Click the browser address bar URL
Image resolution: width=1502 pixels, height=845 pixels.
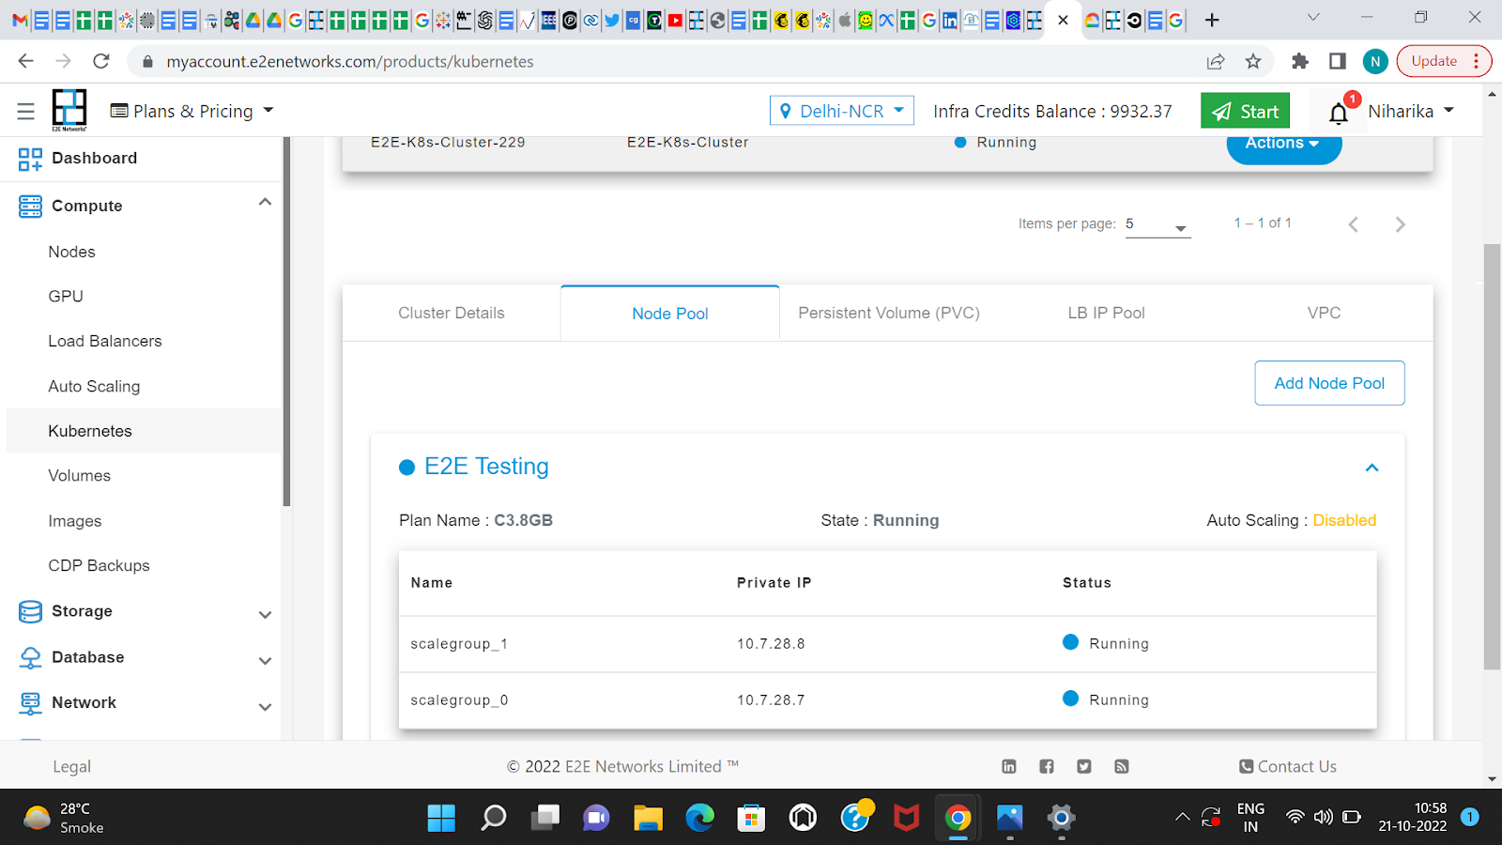[350, 61]
